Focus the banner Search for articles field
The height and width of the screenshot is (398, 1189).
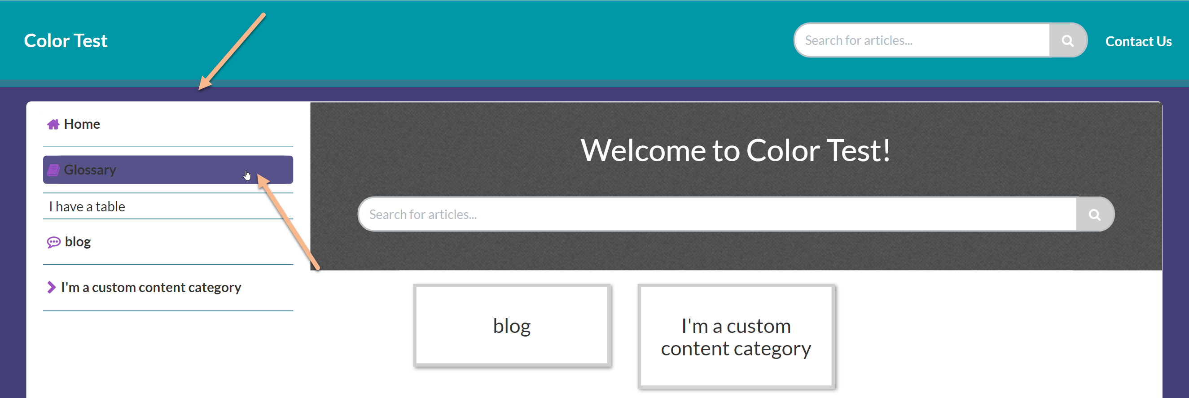(715, 214)
